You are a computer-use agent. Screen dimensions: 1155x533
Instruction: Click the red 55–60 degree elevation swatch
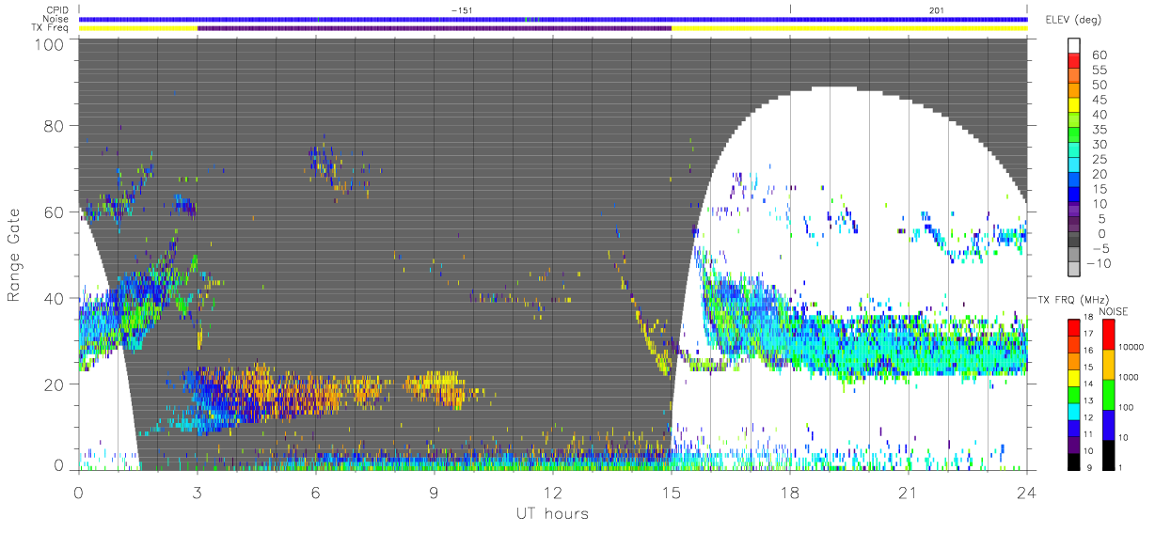point(1075,60)
